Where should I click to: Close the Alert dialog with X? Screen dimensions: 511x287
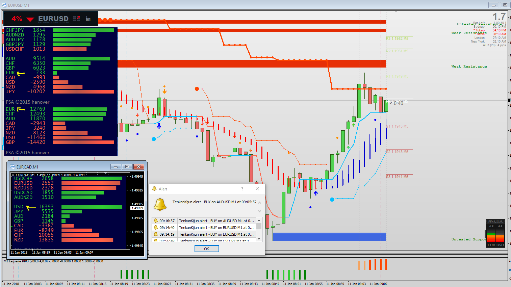click(x=257, y=189)
